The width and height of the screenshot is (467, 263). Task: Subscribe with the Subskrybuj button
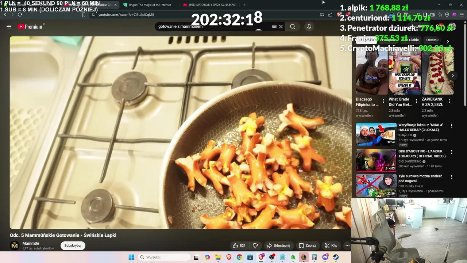click(73, 245)
